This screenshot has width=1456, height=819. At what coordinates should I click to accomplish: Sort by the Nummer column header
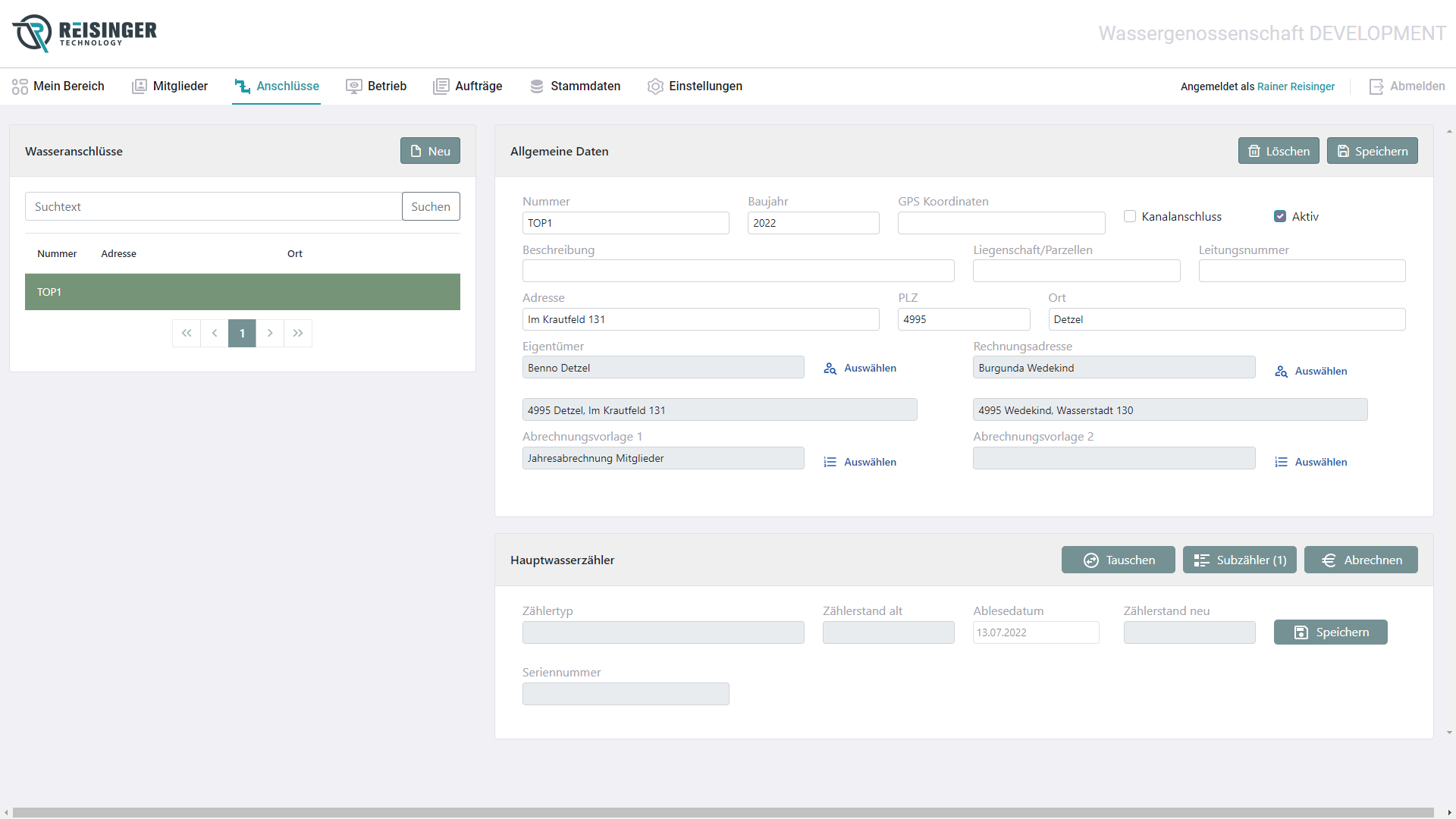(57, 254)
